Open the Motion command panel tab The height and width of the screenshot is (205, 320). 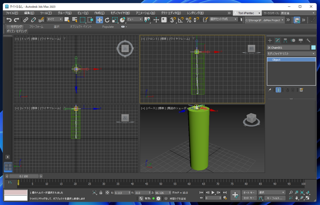293,40
